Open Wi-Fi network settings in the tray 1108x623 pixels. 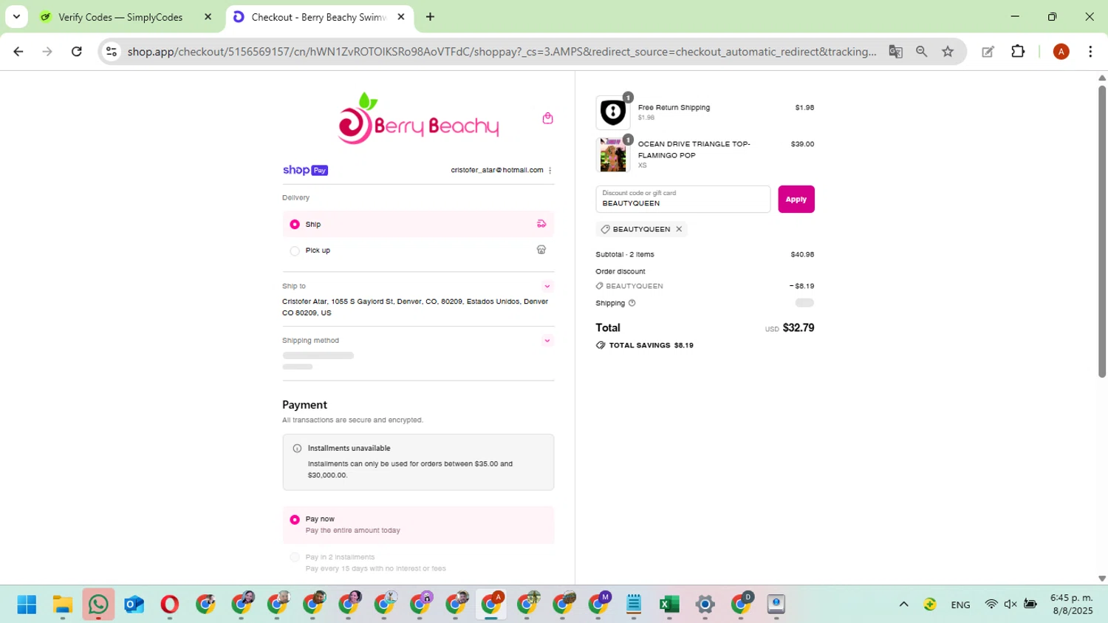point(991,605)
